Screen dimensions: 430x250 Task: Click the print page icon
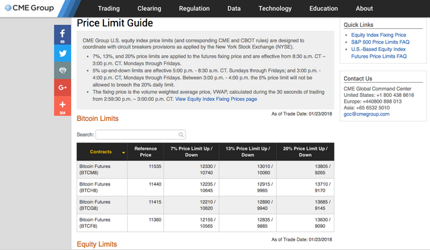(x=62, y=71)
